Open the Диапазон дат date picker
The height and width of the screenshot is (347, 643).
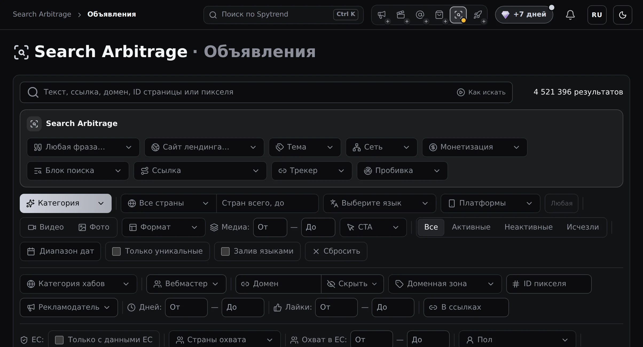click(60, 251)
